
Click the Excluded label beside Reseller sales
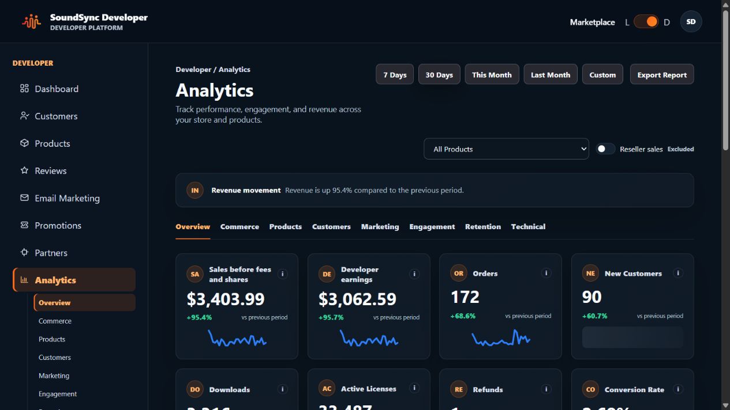[x=681, y=149]
